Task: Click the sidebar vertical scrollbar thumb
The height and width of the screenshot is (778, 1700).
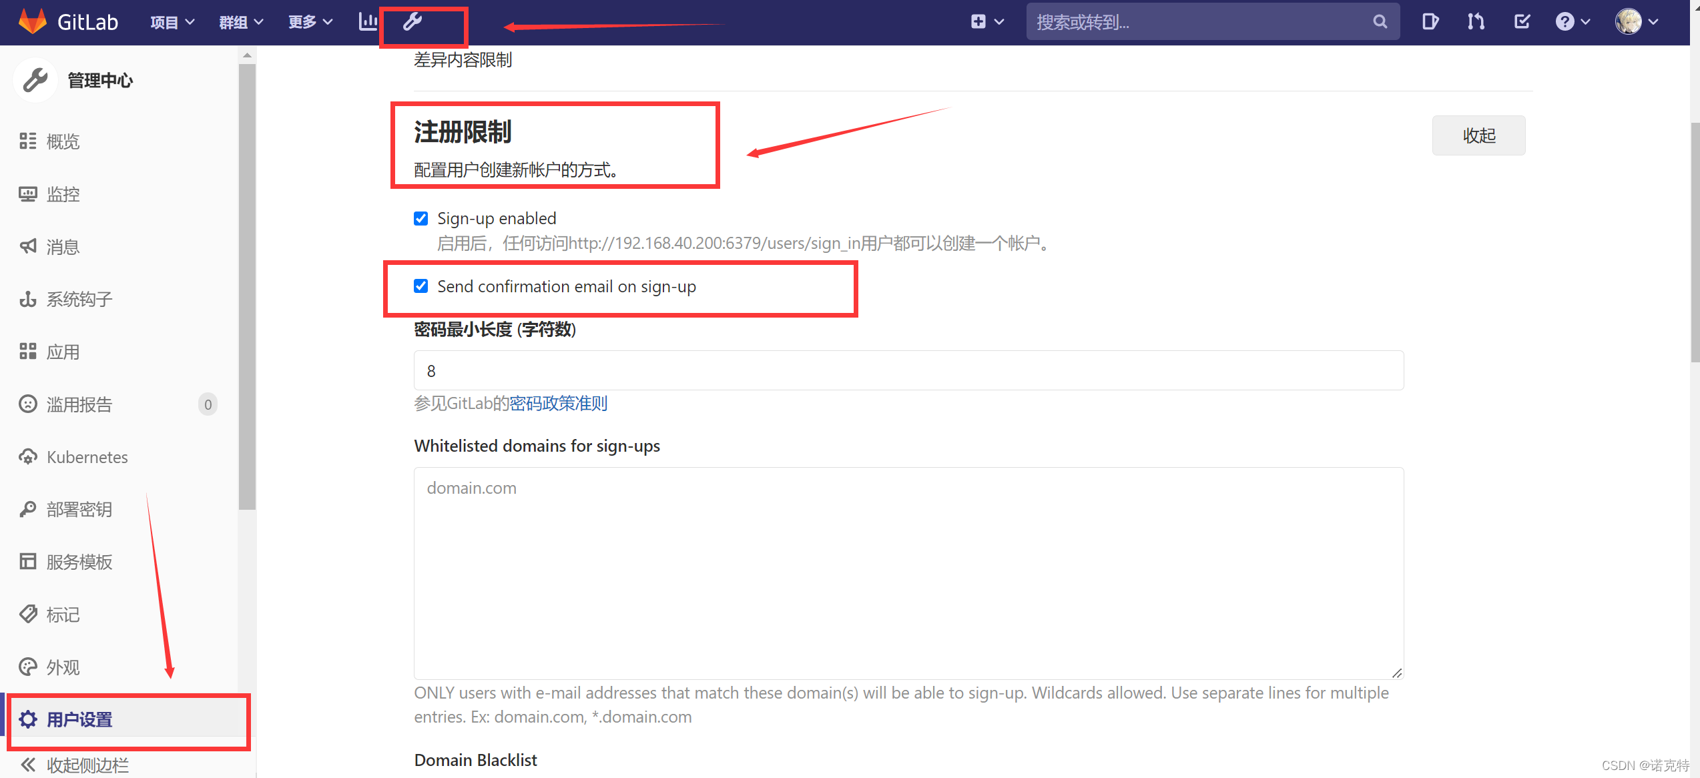Action: pos(247,287)
